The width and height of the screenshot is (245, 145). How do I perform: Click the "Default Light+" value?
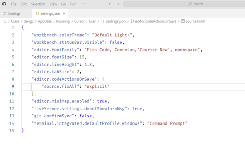(x=112, y=35)
